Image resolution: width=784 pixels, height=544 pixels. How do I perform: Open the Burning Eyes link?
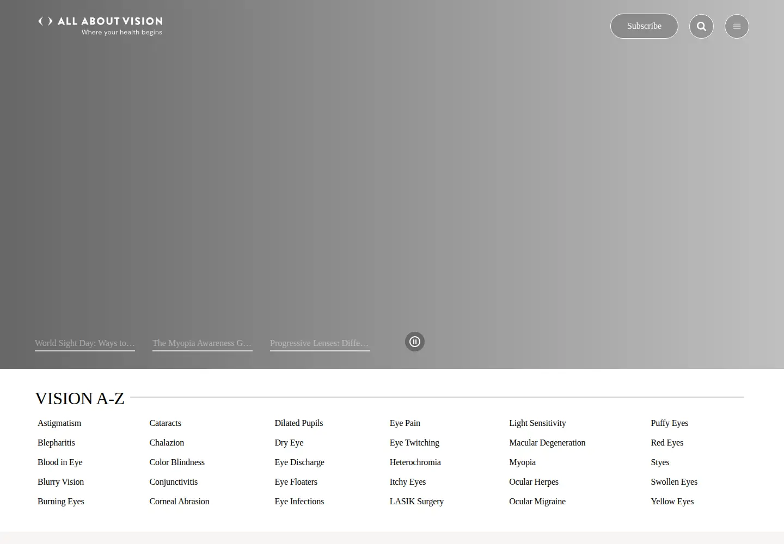click(x=61, y=502)
